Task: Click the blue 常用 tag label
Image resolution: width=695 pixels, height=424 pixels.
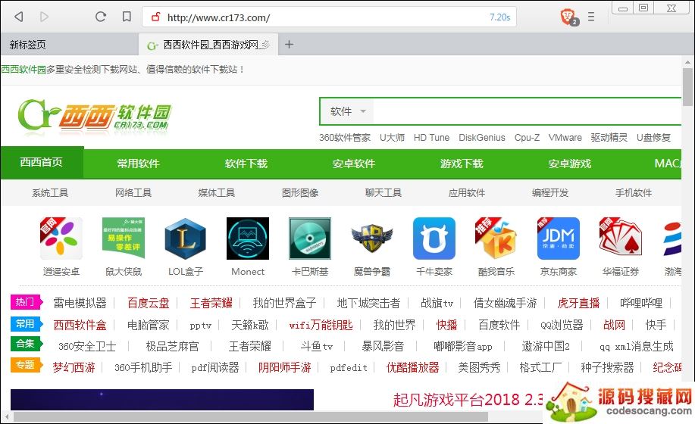Action: tap(27, 323)
